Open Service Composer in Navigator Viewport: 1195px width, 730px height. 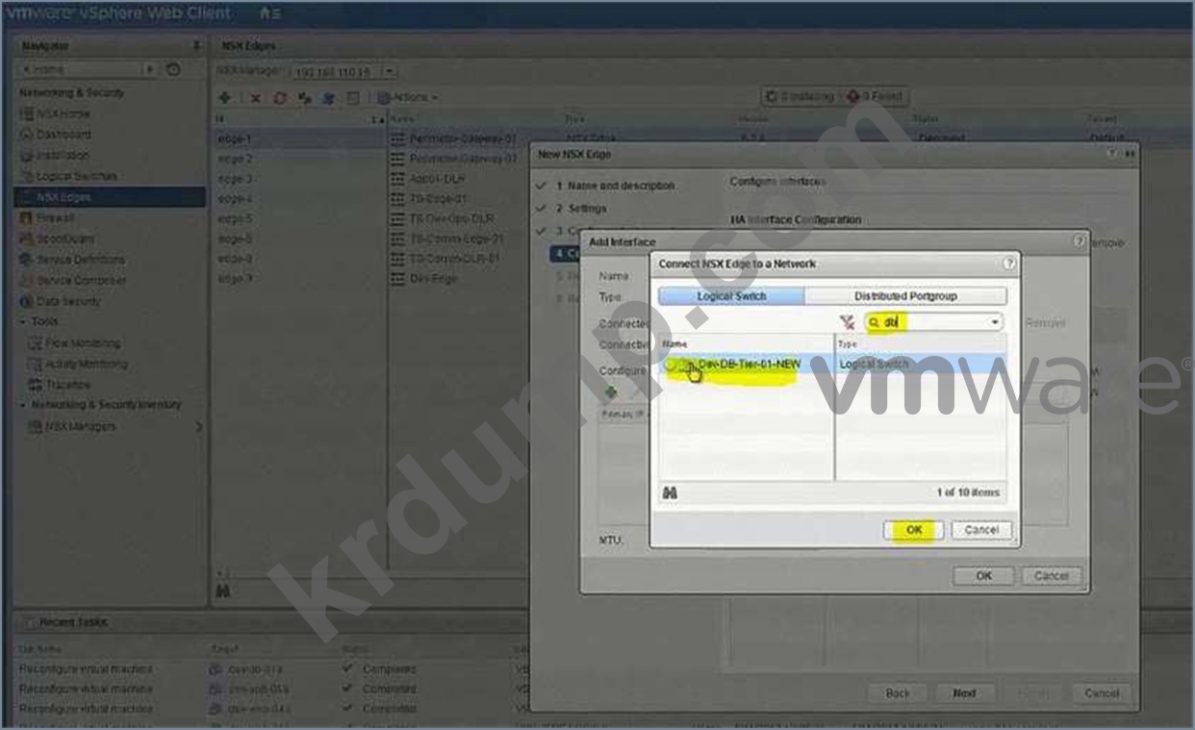[81, 281]
